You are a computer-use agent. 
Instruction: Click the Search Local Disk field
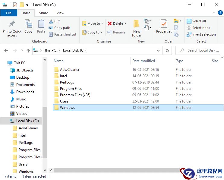(x=198, y=50)
